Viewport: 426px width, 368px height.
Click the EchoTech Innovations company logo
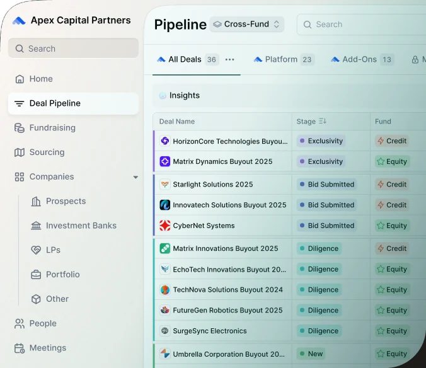coord(164,269)
